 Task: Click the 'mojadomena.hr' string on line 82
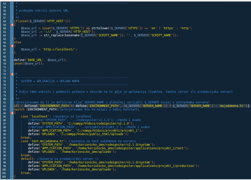(233, 106)
